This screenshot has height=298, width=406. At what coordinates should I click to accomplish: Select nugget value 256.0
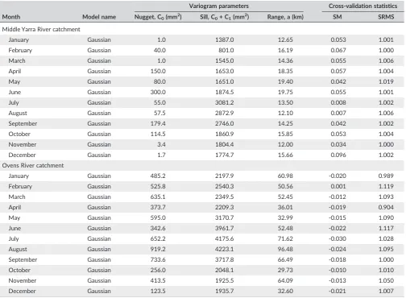point(158,270)
